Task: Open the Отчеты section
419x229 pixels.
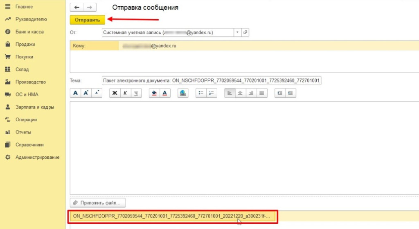Action: click(23, 132)
